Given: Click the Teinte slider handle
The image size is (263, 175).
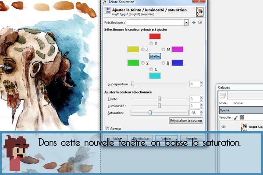Looking at the screenshot, I should (160, 99).
